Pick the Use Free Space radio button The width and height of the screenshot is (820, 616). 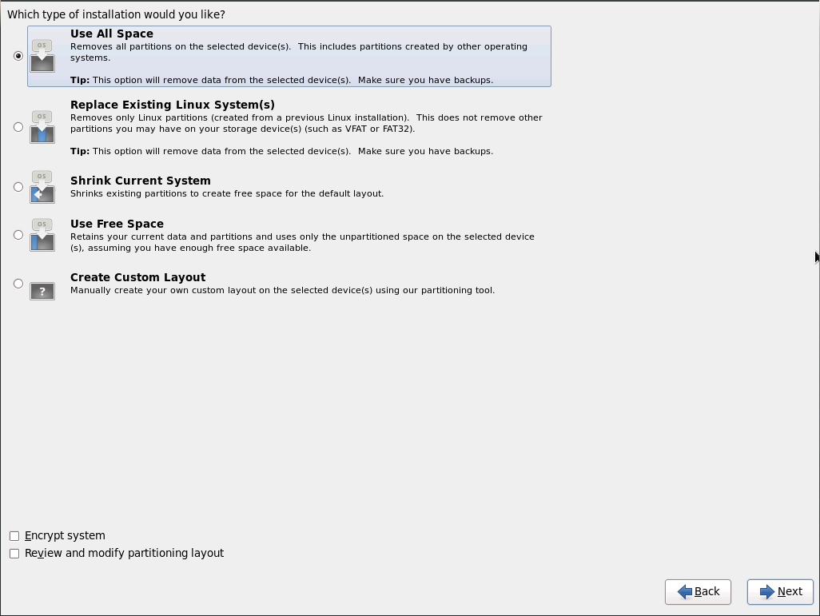pyautogui.click(x=18, y=235)
